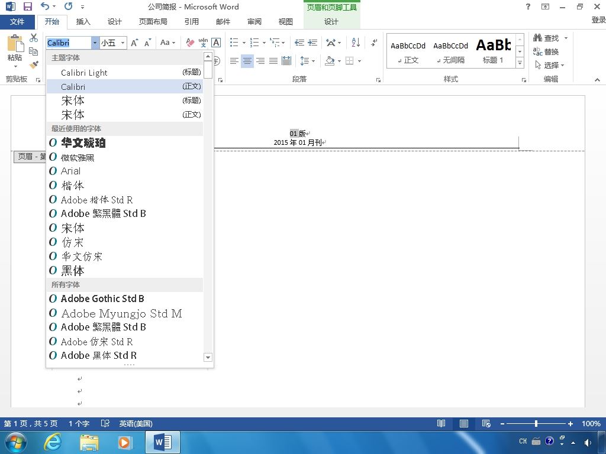Undo the last action
Screen dimensions: 606x454
point(45,6)
